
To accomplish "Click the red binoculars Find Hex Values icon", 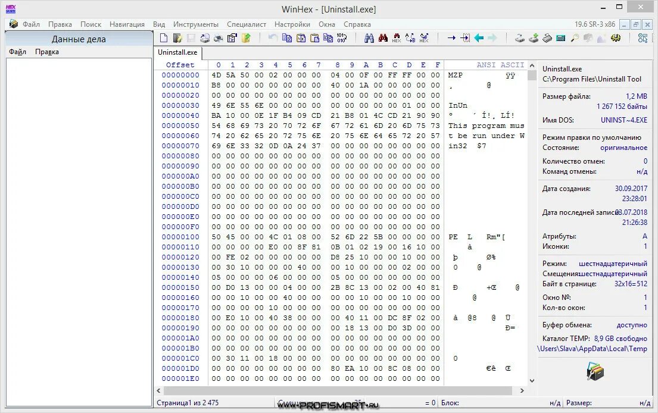I will [x=383, y=38].
